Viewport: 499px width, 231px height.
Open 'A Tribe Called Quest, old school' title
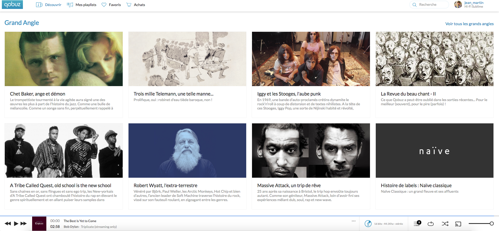[x=61, y=186]
